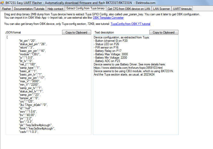
Task: Click the "swv":"1.0.6" JSON line
Action: 28,112
